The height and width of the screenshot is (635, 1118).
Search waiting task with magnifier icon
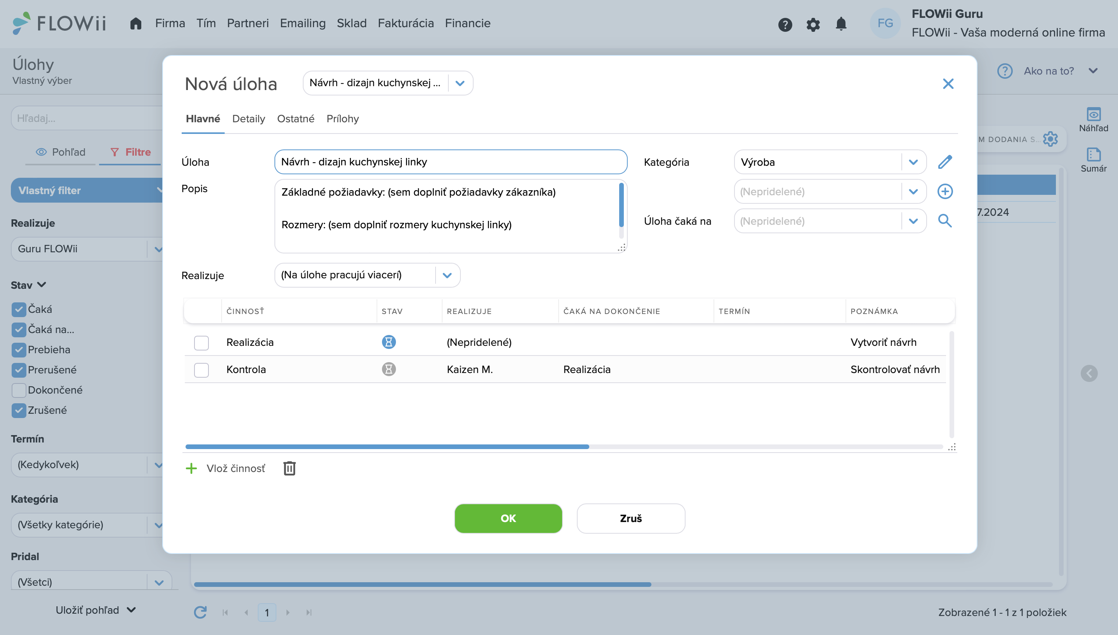[945, 221]
